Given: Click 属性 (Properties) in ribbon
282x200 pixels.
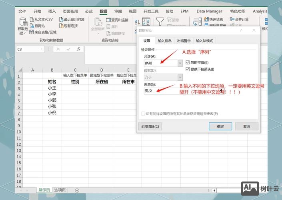Looking at the screenshot, I should coord(112,27).
